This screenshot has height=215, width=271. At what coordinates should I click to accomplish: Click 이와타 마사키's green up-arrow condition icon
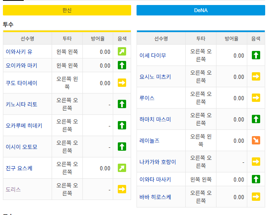pyautogui.click(x=256, y=179)
